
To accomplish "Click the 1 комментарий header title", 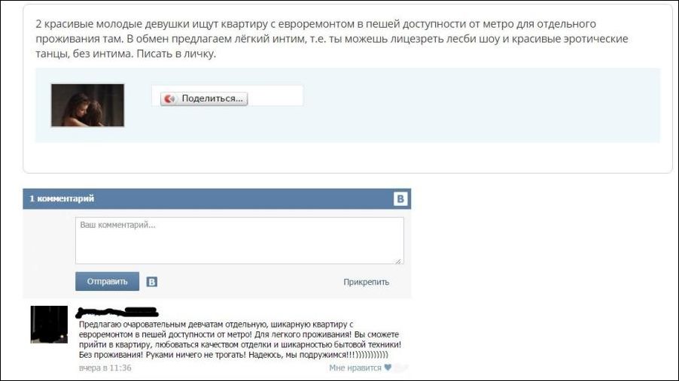I will click(x=62, y=198).
